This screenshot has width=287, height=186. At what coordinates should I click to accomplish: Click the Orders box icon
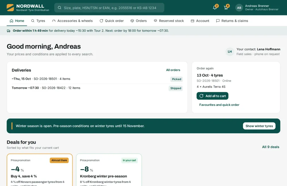[x=132, y=21]
